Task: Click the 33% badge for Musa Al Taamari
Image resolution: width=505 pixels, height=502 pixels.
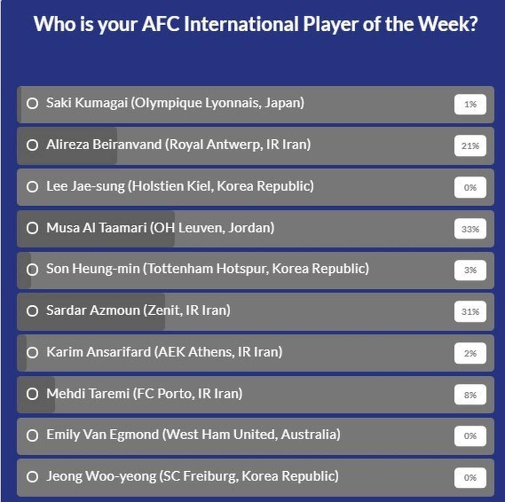Action: tap(470, 229)
